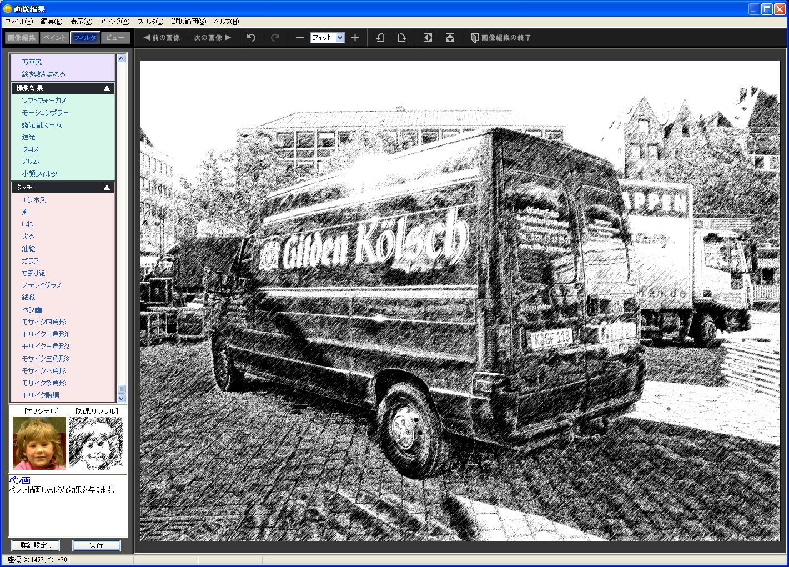Click the オリジナル preview thumbnail
Screen dimensions: 789x567
point(39,443)
